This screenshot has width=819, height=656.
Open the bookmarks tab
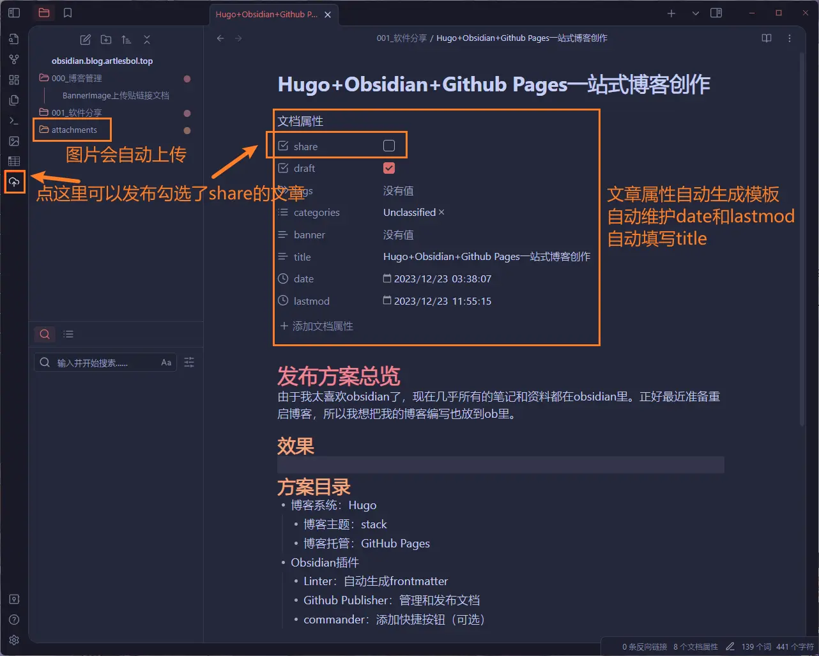click(x=68, y=13)
